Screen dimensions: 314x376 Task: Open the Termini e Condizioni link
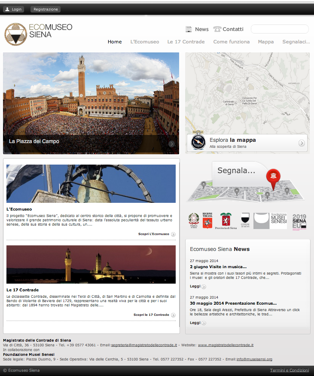coord(290,370)
